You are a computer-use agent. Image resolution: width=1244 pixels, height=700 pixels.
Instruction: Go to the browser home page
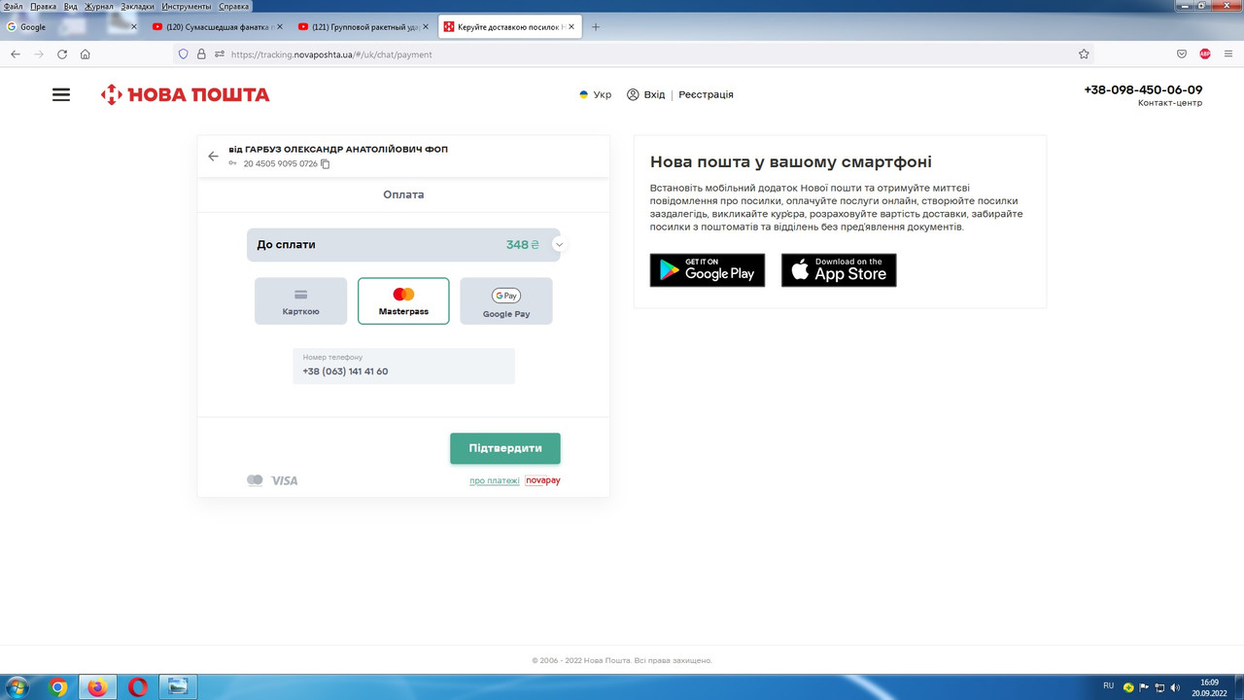tap(86, 54)
